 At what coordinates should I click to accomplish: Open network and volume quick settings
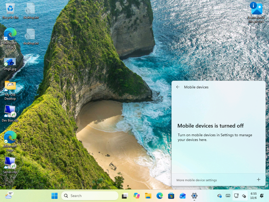(240, 196)
